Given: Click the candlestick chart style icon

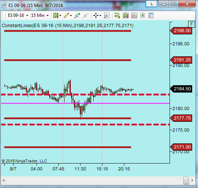Looking at the screenshot, I should tap(56, 15).
